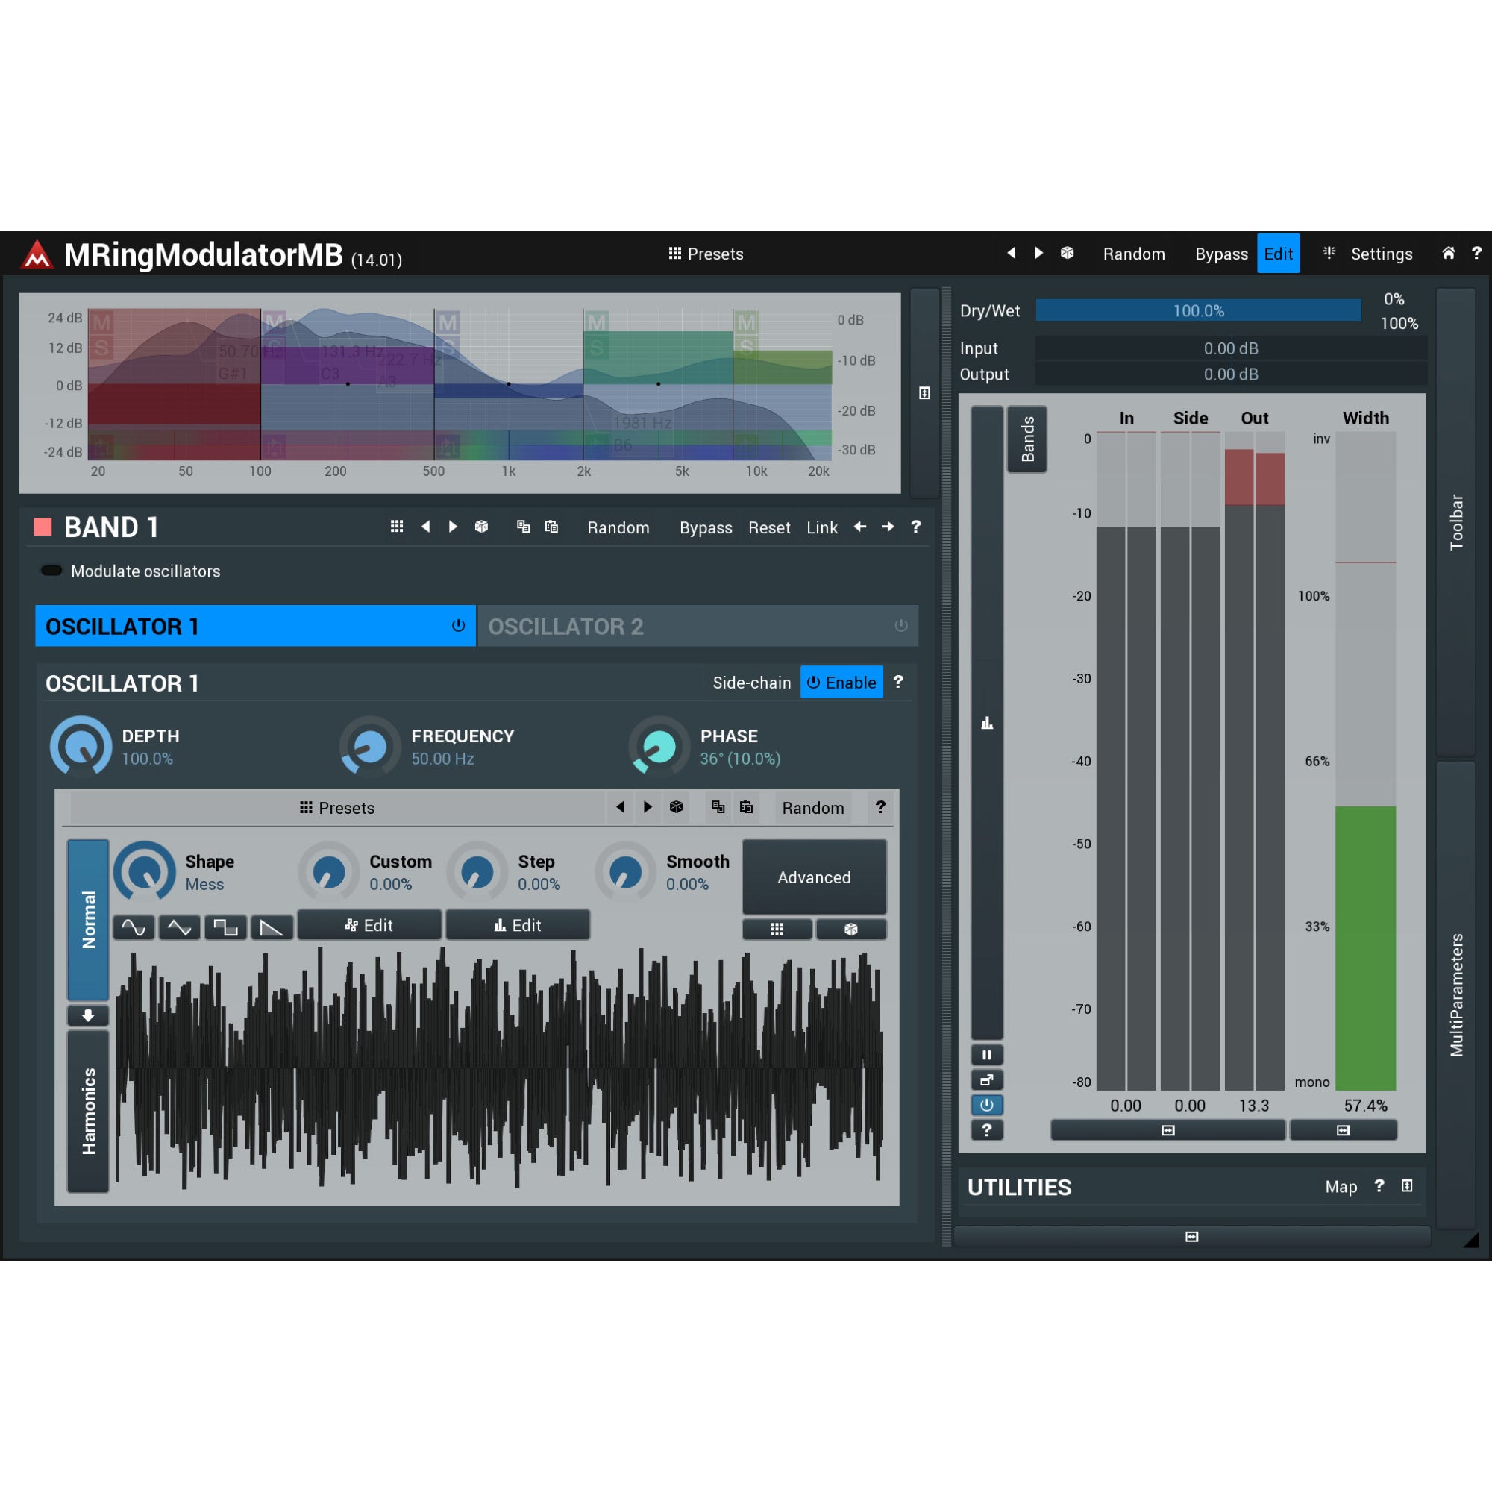Screen dimensions: 1492x1492
Task: Open the Custom shape Edit button
Action: [x=369, y=925]
